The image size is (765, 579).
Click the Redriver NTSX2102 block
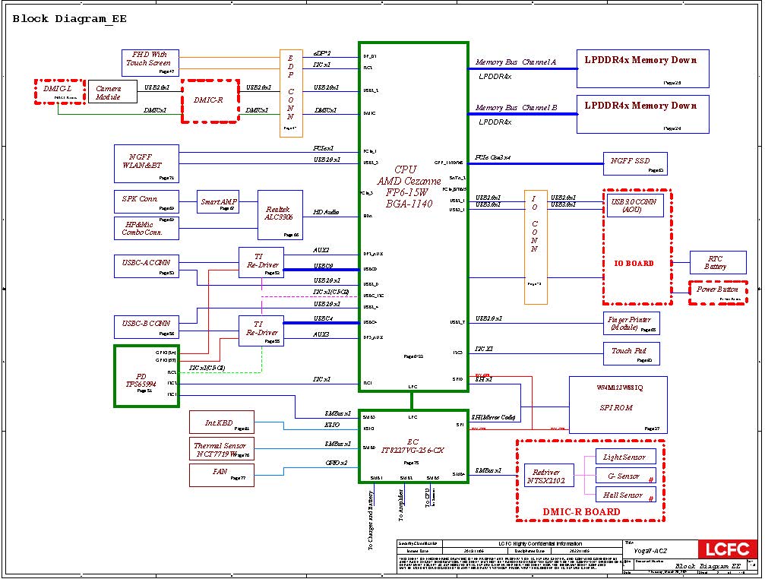pos(548,476)
